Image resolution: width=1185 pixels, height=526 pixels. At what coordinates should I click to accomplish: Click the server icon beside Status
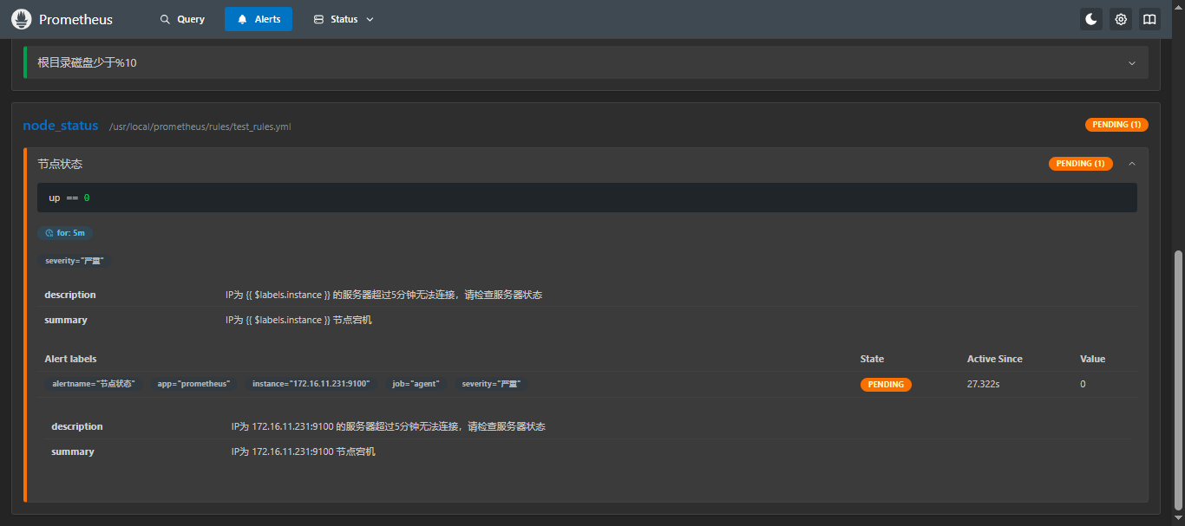(x=318, y=19)
